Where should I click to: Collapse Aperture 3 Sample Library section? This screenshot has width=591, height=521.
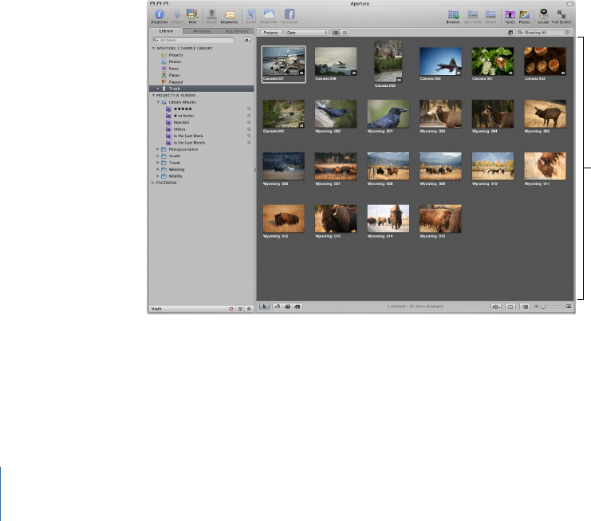coord(153,48)
